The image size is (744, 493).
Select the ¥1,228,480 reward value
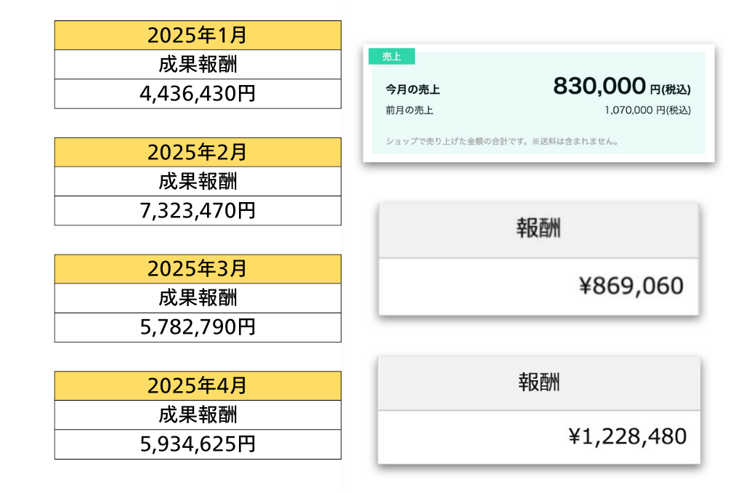pyautogui.click(x=627, y=436)
